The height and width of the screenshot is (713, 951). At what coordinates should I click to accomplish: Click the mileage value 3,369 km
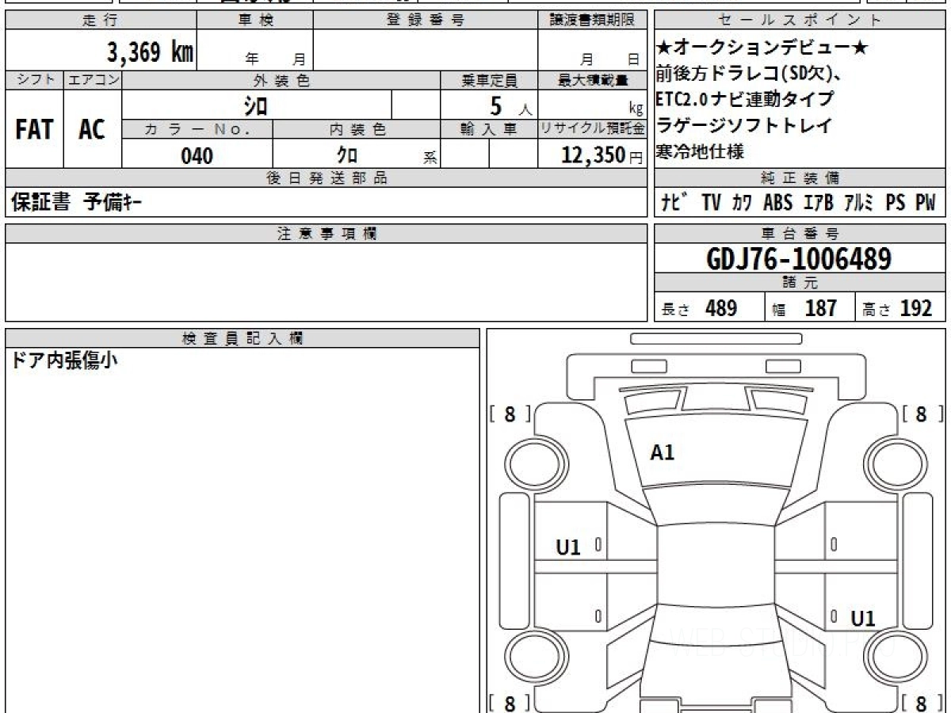point(150,51)
